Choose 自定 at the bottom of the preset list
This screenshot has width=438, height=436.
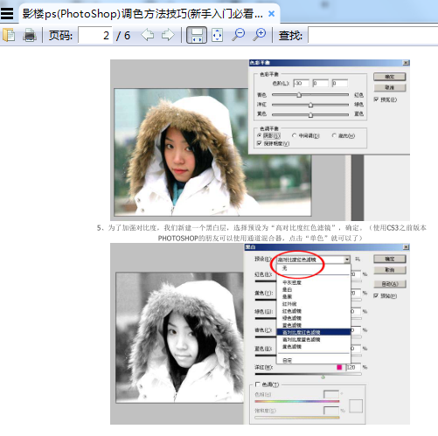(313, 360)
